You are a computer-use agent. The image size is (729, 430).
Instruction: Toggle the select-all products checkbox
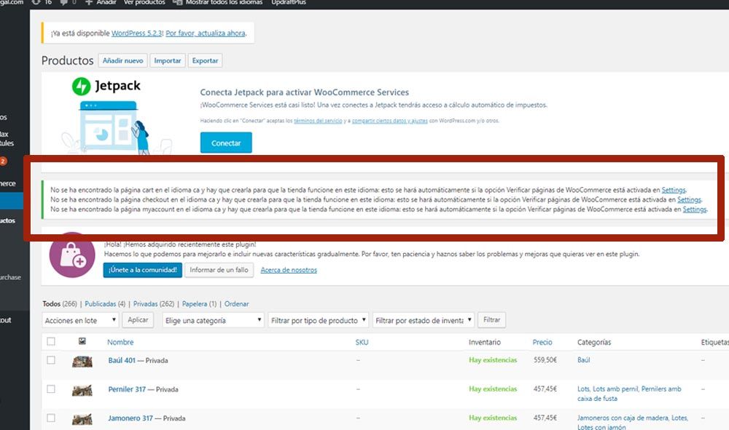51,341
